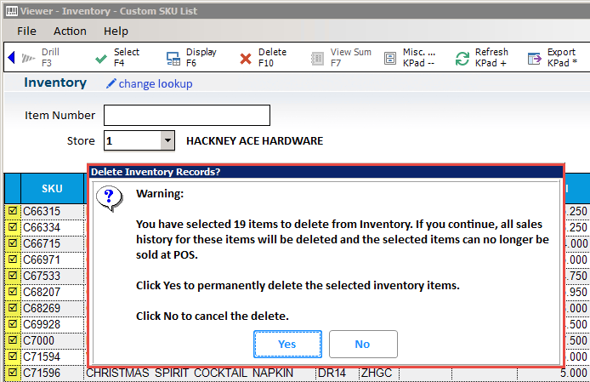Screen dimensions: 590x382
Task: Deselect the checkbox for SKU C68207
Action: coord(13,292)
